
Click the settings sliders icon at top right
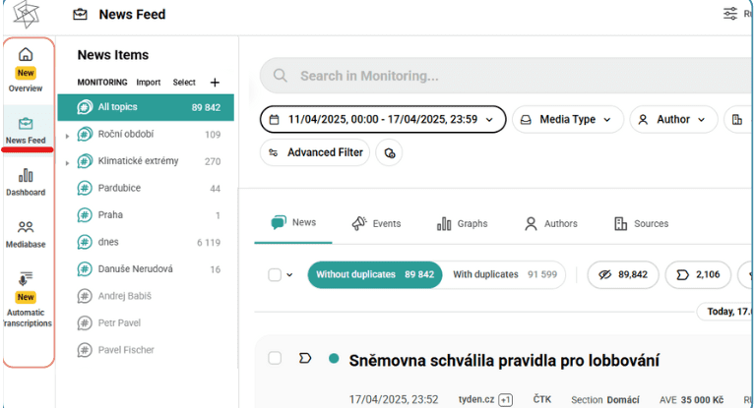pos(729,14)
